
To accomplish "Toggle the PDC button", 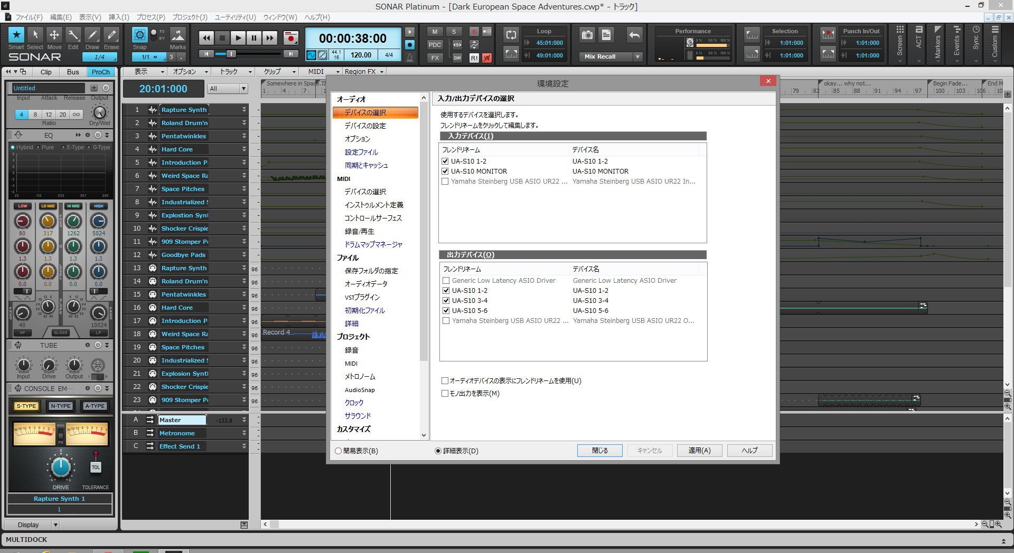I will [435, 45].
